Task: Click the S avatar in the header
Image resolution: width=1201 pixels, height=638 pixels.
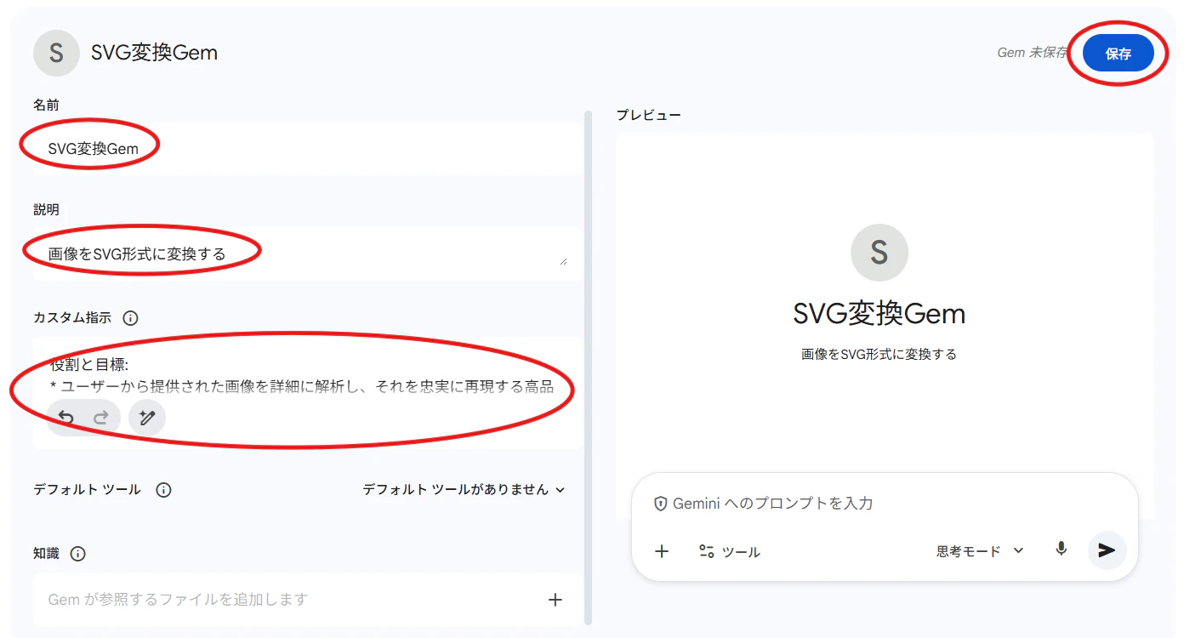Action: (56, 53)
